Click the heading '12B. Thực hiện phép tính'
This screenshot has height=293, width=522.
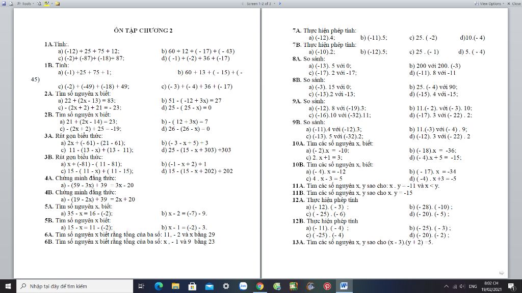click(325, 221)
